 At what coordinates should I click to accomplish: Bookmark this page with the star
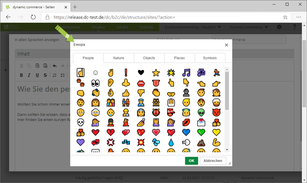(x=285, y=17)
